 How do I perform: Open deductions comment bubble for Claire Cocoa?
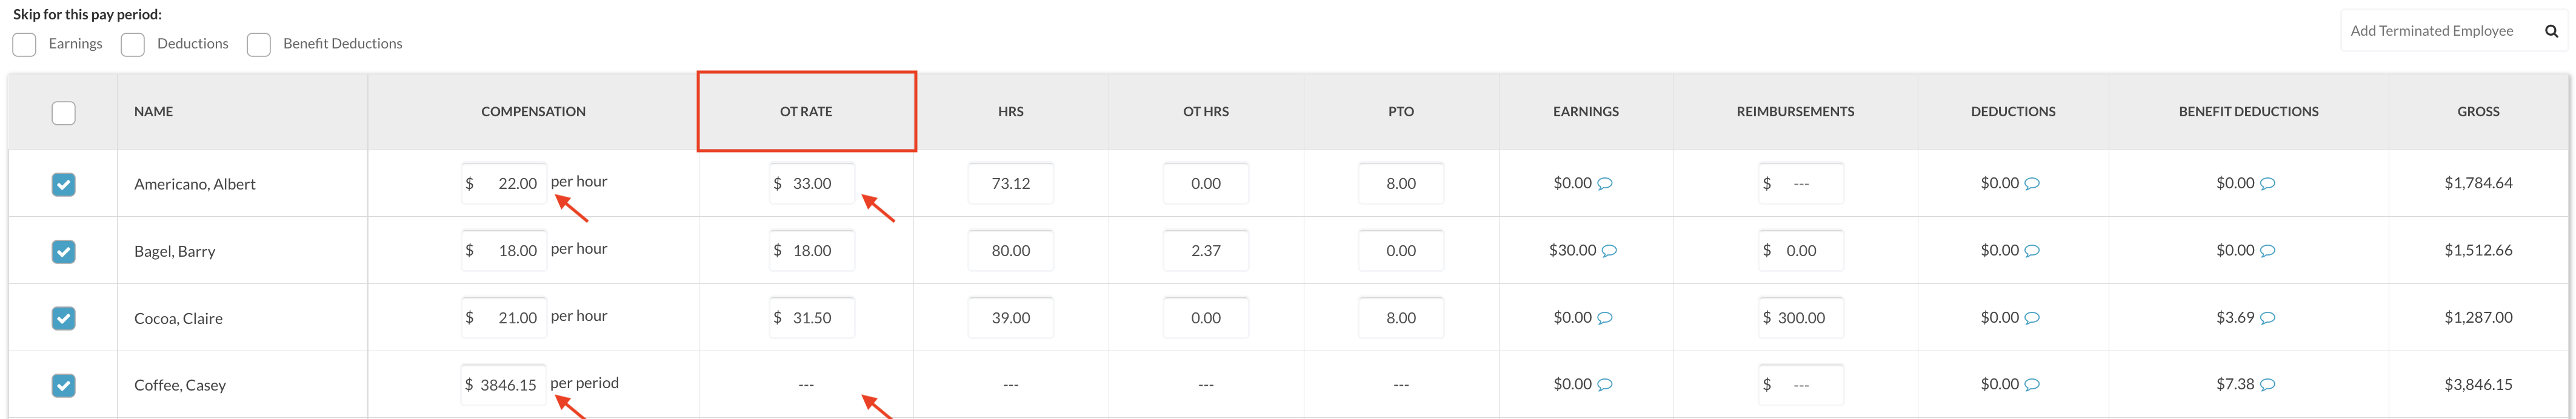(2032, 318)
